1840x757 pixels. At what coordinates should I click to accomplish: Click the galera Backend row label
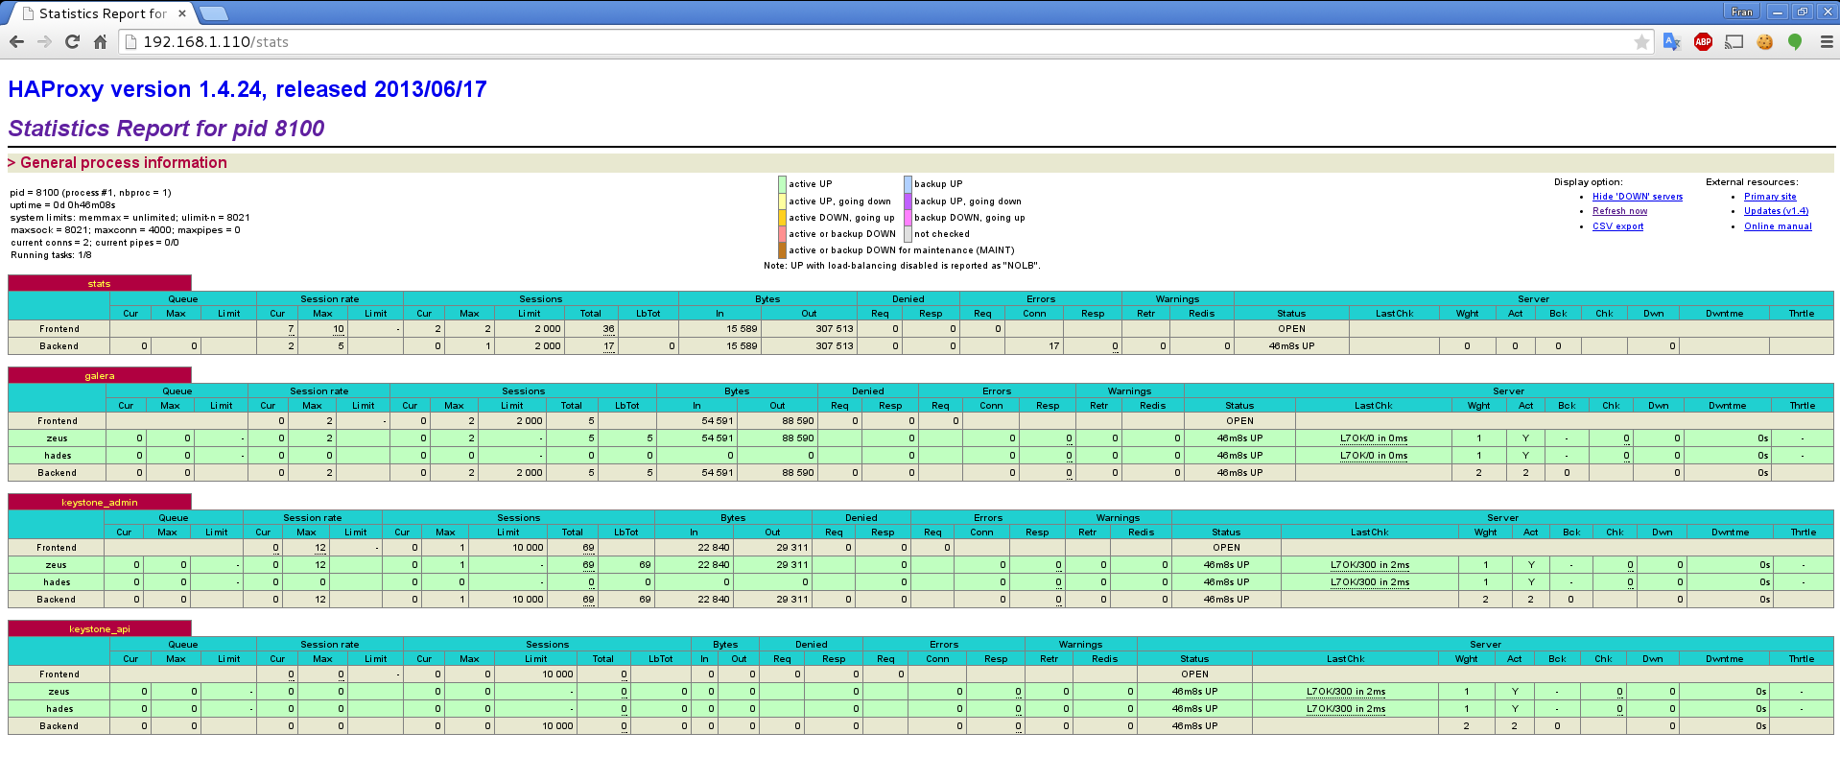pos(57,473)
